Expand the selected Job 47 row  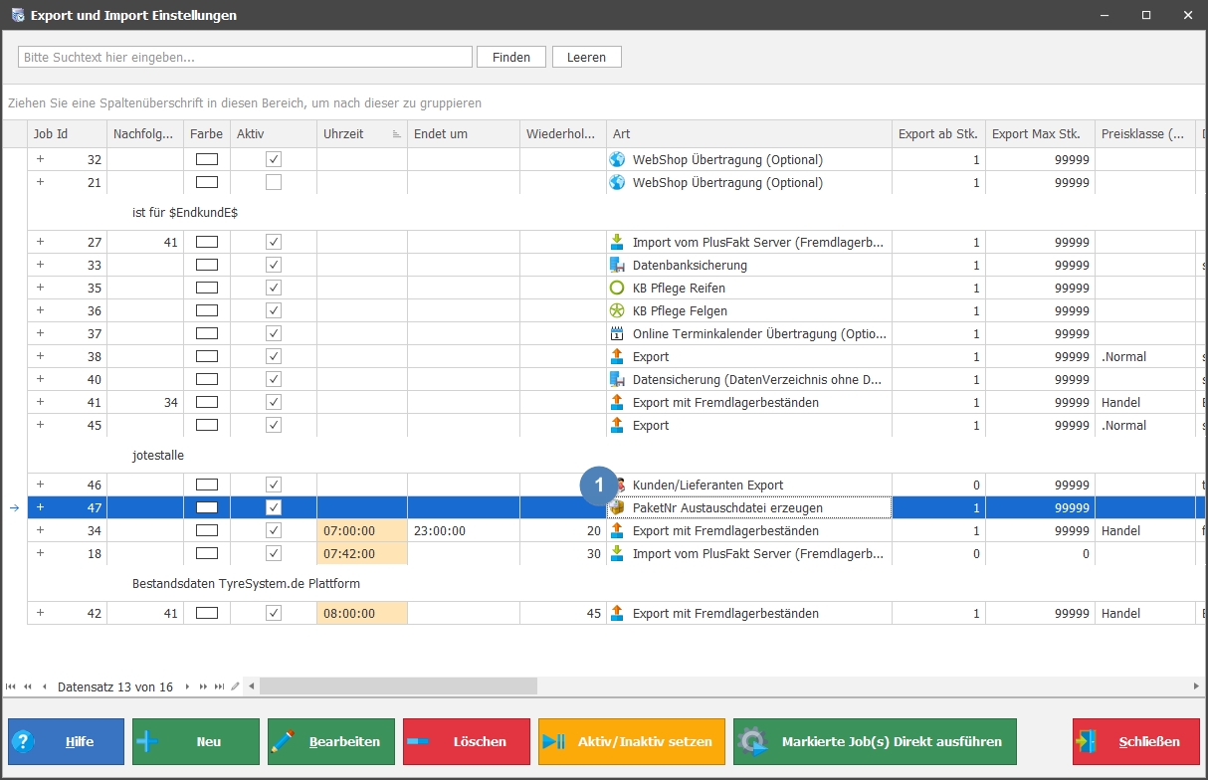41,507
